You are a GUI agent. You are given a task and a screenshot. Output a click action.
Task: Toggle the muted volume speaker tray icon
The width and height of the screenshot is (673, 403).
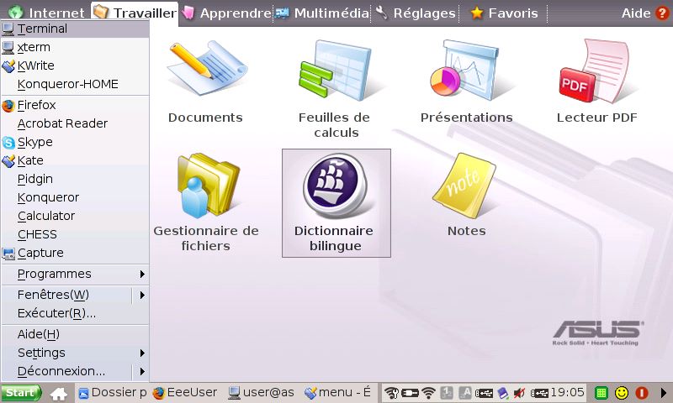pyautogui.click(x=520, y=392)
